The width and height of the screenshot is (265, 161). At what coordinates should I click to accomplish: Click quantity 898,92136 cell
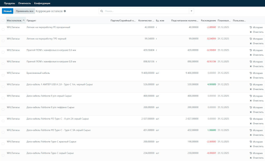click(x=149, y=62)
